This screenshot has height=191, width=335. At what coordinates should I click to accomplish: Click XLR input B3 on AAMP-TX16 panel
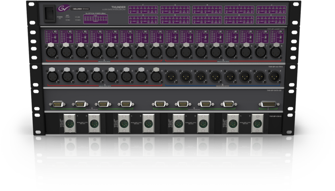click(201, 52)
